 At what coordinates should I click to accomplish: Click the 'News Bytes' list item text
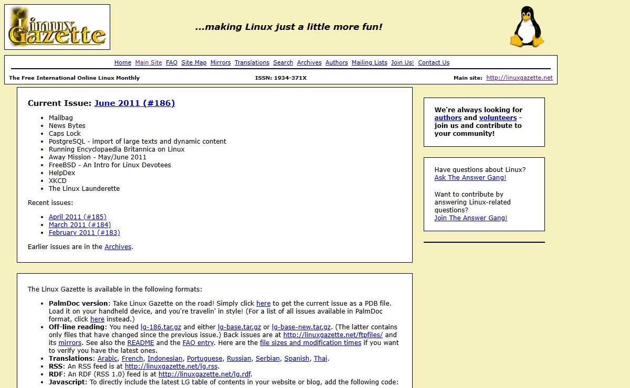click(67, 126)
